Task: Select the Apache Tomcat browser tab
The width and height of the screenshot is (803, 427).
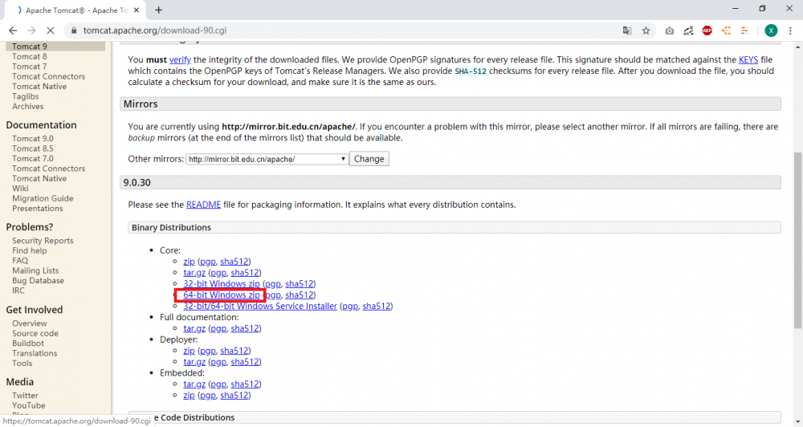Action: pyautogui.click(x=77, y=10)
